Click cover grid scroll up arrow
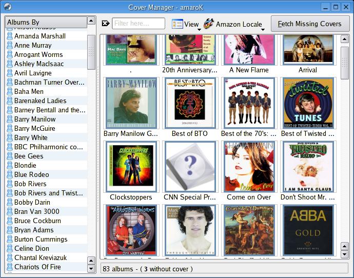354x278 pixels. [x=345, y=39]
